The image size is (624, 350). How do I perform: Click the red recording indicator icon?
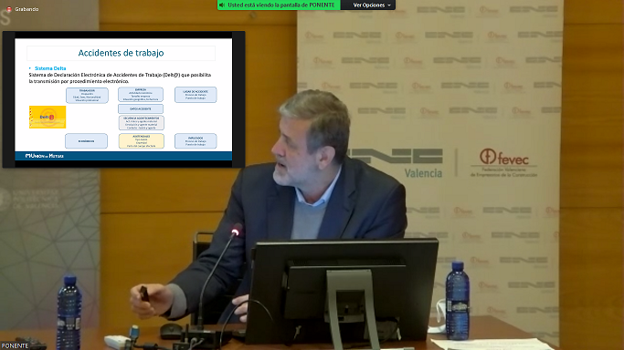pyautogui.click(x=9, y=9)
